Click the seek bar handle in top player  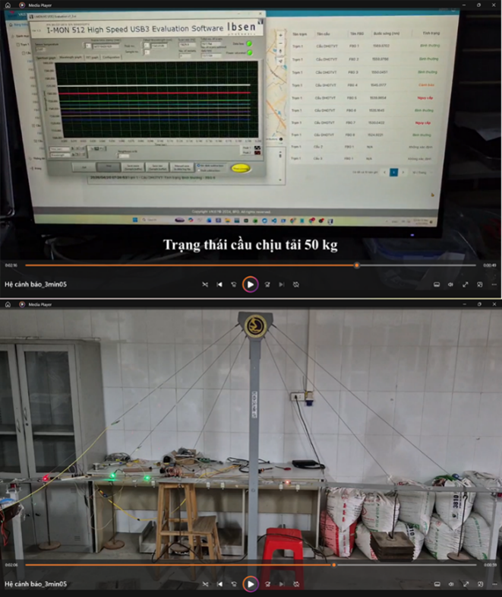(356, 265)
